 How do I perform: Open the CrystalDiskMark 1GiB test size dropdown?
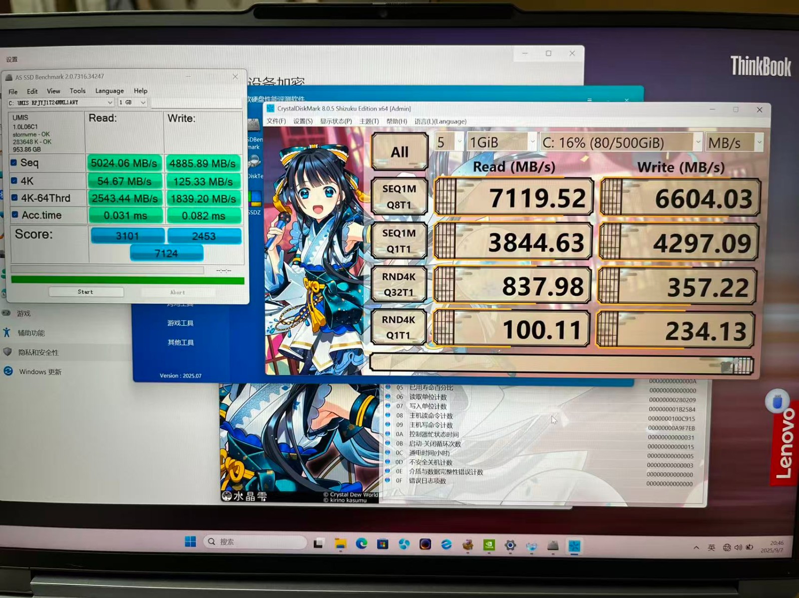pyautogui.click(x=501, y=143)
